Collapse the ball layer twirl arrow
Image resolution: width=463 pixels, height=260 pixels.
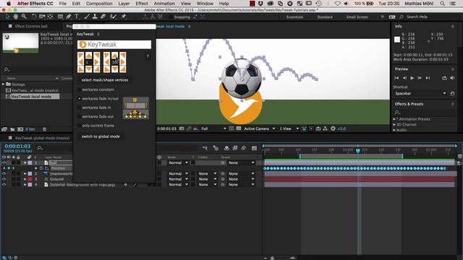coord(25,162)
